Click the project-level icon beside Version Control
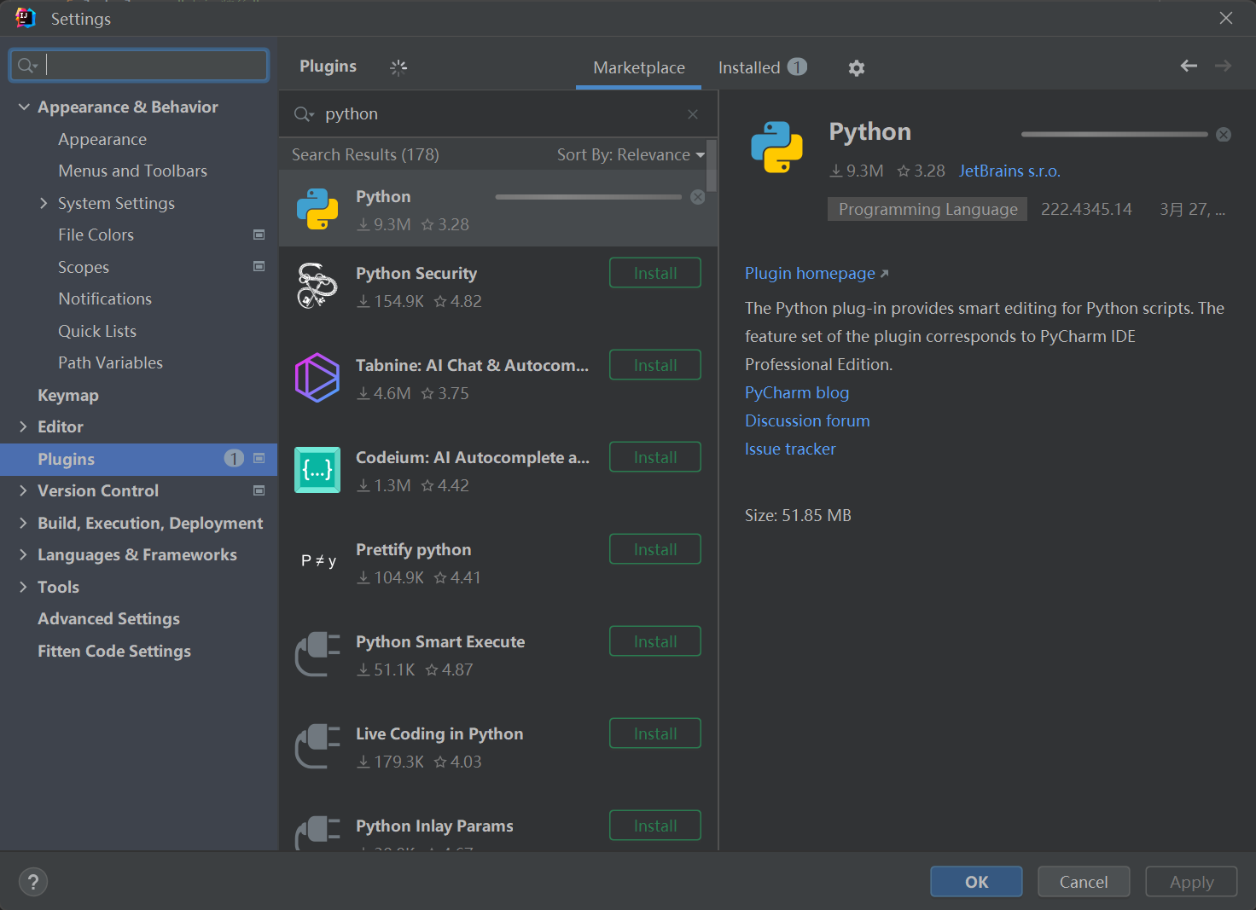This screenshot has width=1256, height=910. (x=259, y=490)
